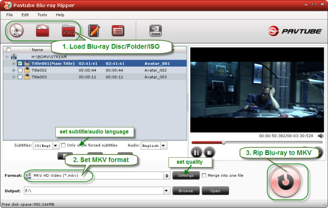Check the Title003 checkbox
Image resolution: width=328 pixels, height=208 pixels.
20,77
